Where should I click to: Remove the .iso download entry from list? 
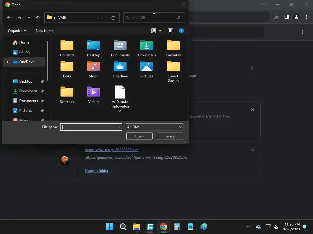(252, 109)
